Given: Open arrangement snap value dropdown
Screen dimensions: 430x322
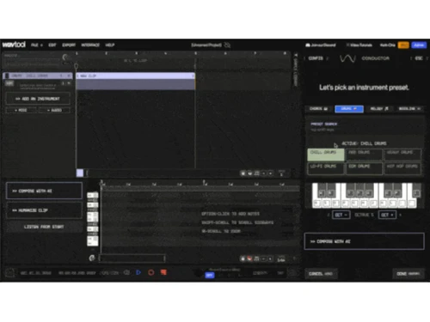Looking at the screenshot, I should (x=281, y=173).
